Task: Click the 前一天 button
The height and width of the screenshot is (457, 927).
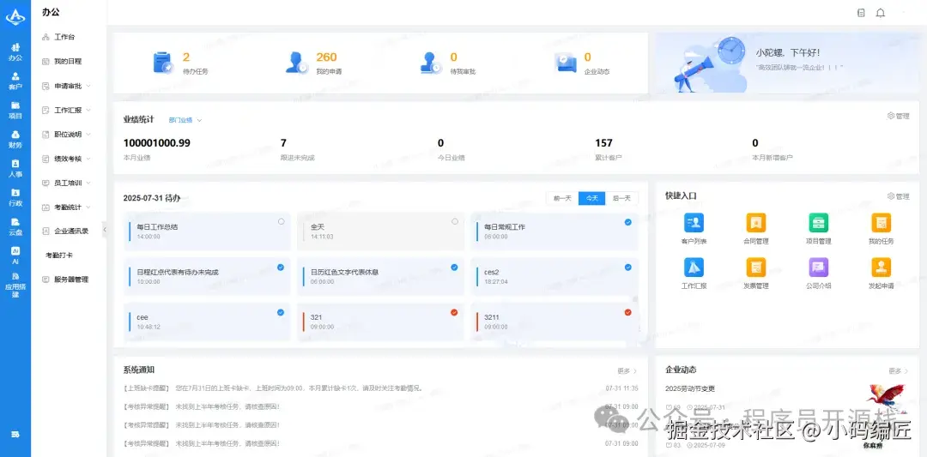Action: [562, 198]
